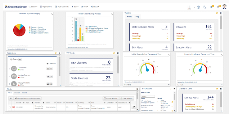Select the Active tab in Alerts
The image size is (229, 114).
point(10,93)
